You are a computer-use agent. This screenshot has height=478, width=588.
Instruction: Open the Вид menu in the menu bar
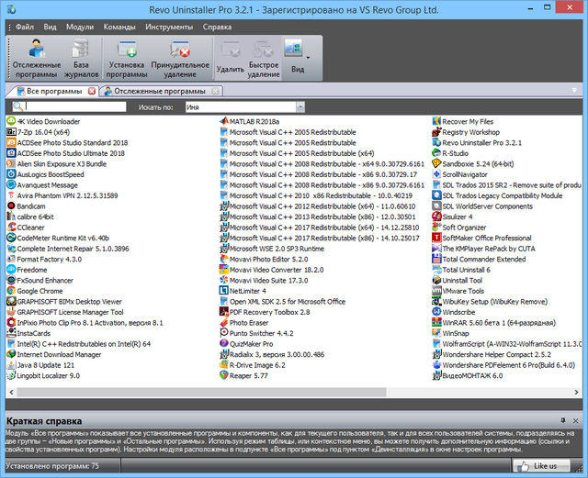pyautogui.click(x=50, y=27)
